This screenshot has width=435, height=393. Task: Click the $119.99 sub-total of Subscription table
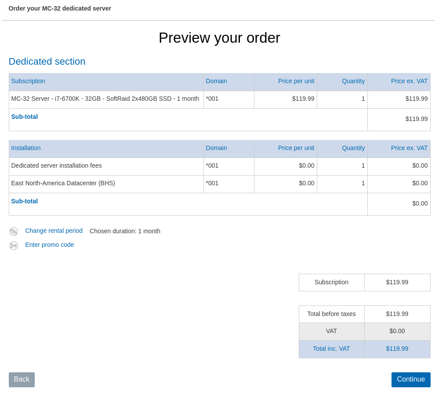click(x=417, y=119)
